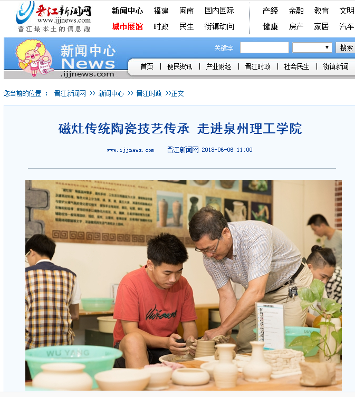
Task: Click the pottery workshop article photo
Action: 184,285
